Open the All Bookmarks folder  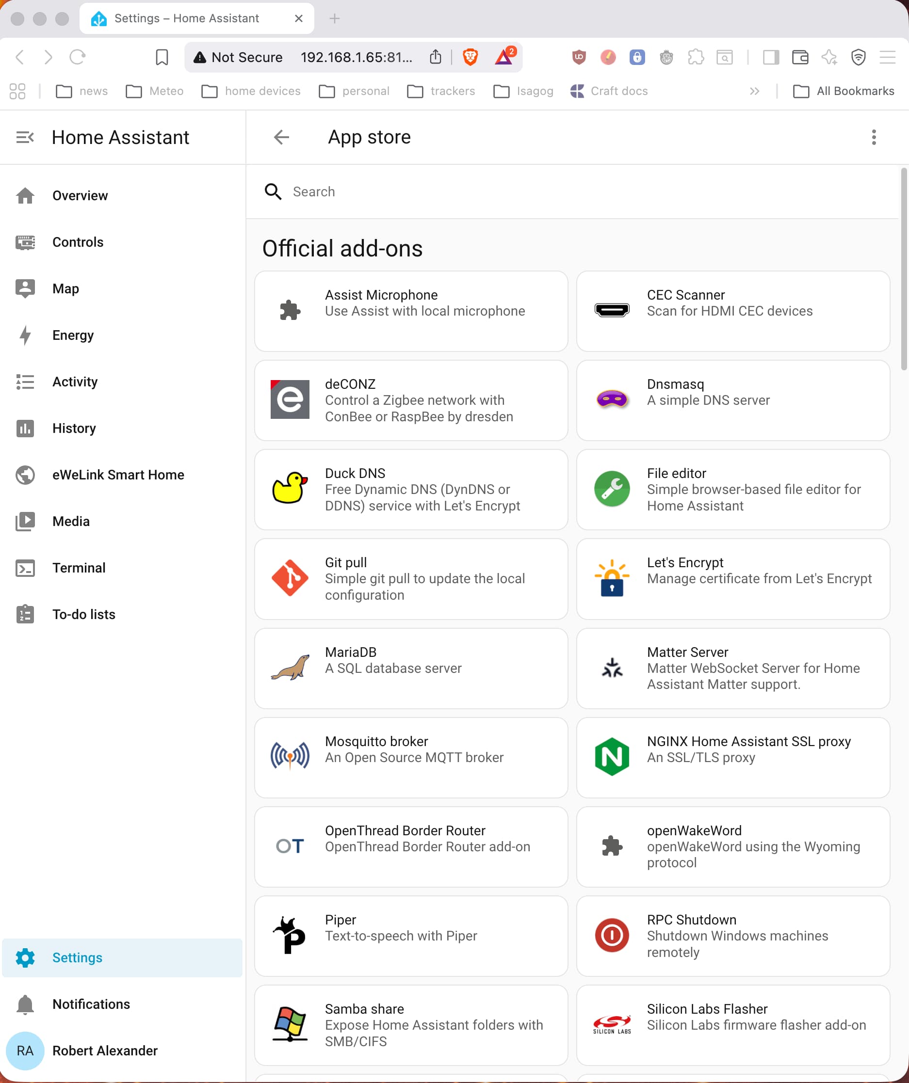tap(844, 91)
